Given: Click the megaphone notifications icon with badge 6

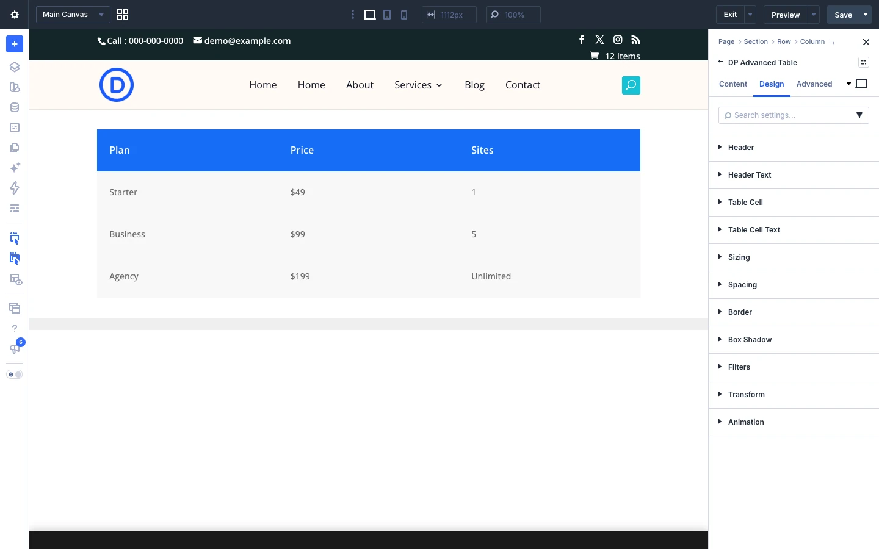Looking at the screenshot, I should click(15, 348).
